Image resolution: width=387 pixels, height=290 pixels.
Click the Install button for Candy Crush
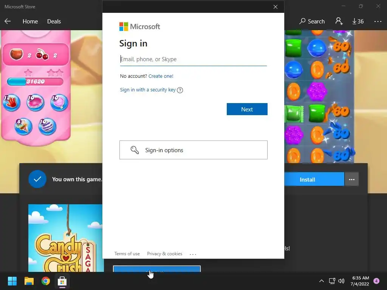coord(314,179)
